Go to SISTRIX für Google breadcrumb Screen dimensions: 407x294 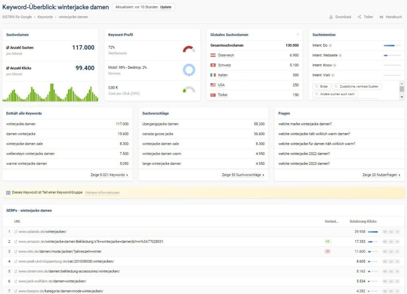[x=18, y=17]
